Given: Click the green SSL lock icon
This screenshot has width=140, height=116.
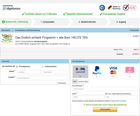Looking at the screenshot, I should click(3, 22).
